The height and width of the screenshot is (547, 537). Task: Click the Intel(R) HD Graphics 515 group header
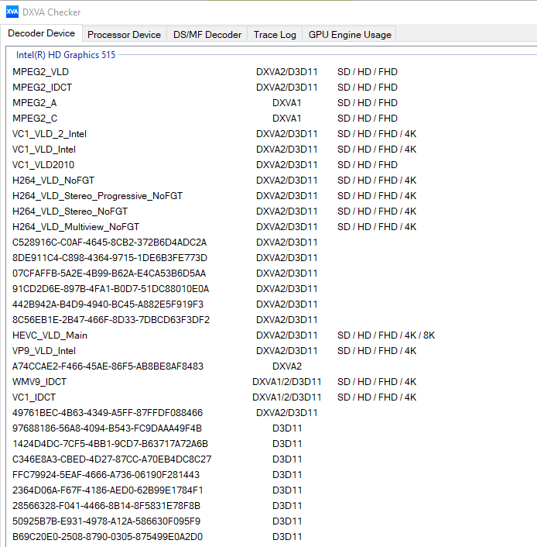click(x=66, y=55)
